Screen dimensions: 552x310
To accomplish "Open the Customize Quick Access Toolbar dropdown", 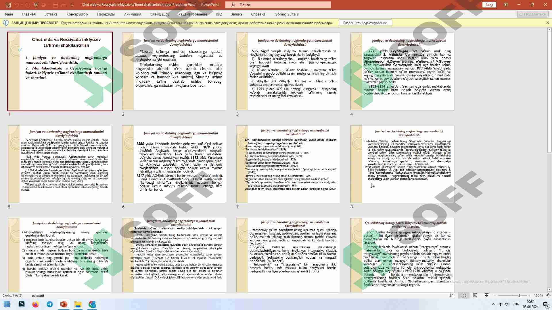I will pyautogui.click(x=72, y=5).
